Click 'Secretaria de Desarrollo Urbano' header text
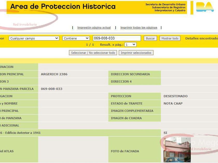 [166, 4]
